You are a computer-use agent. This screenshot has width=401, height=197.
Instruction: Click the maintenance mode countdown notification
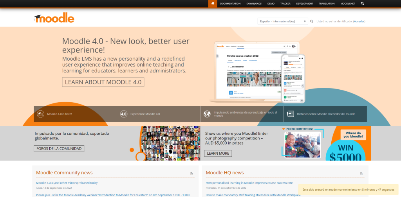click(x=348, y=190)
